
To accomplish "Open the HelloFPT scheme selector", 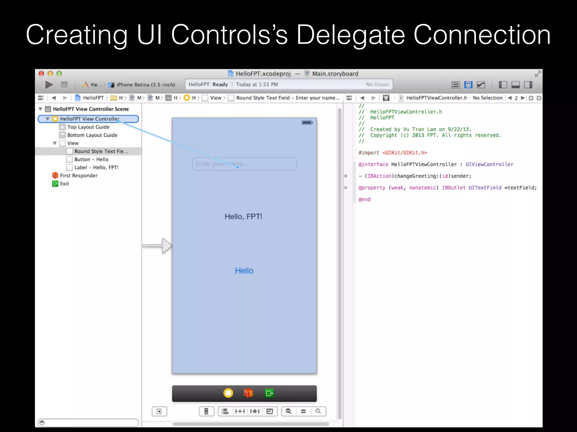I will [93, 85].
